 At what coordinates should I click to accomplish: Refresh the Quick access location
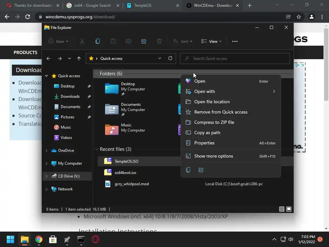click(170, 58)
